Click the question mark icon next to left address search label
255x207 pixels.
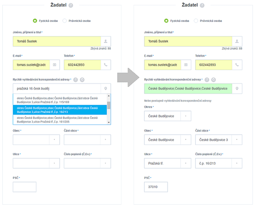(75, 80)
